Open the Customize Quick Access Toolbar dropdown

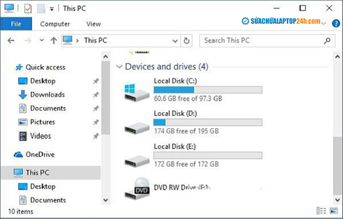[52, 9]
